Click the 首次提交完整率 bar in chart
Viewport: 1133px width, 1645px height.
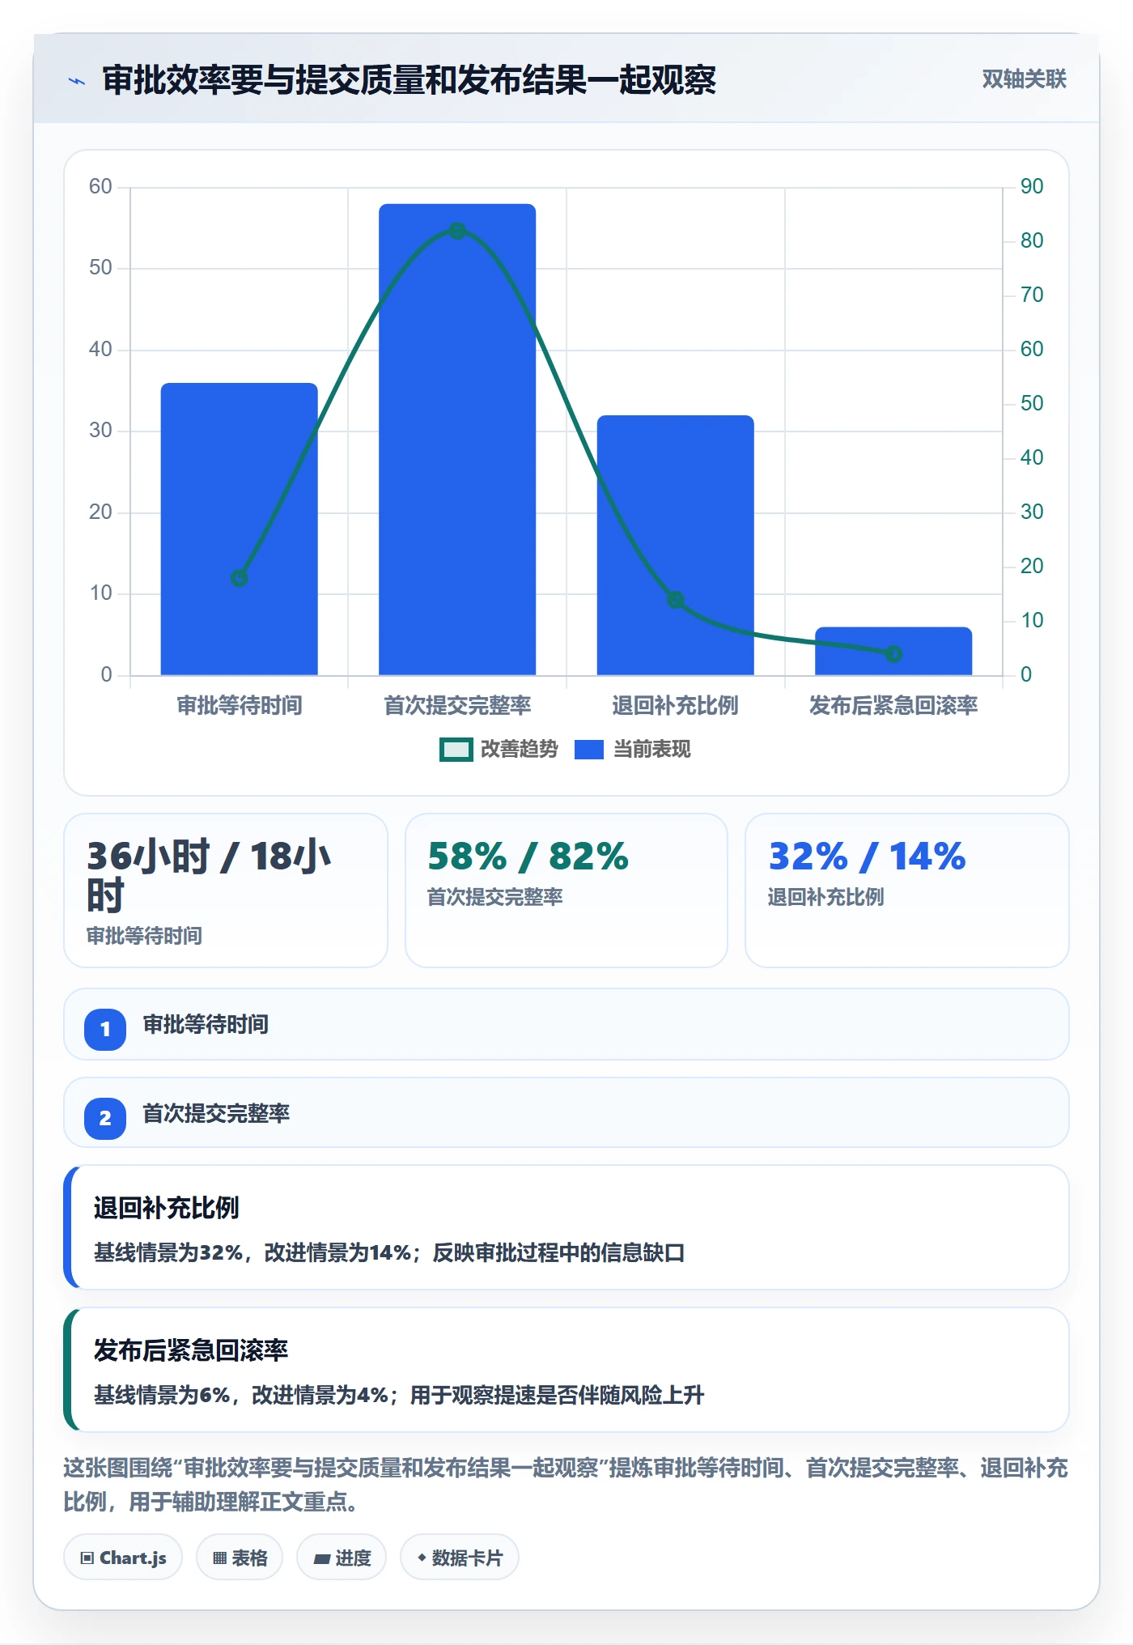[x=457, y=440]
